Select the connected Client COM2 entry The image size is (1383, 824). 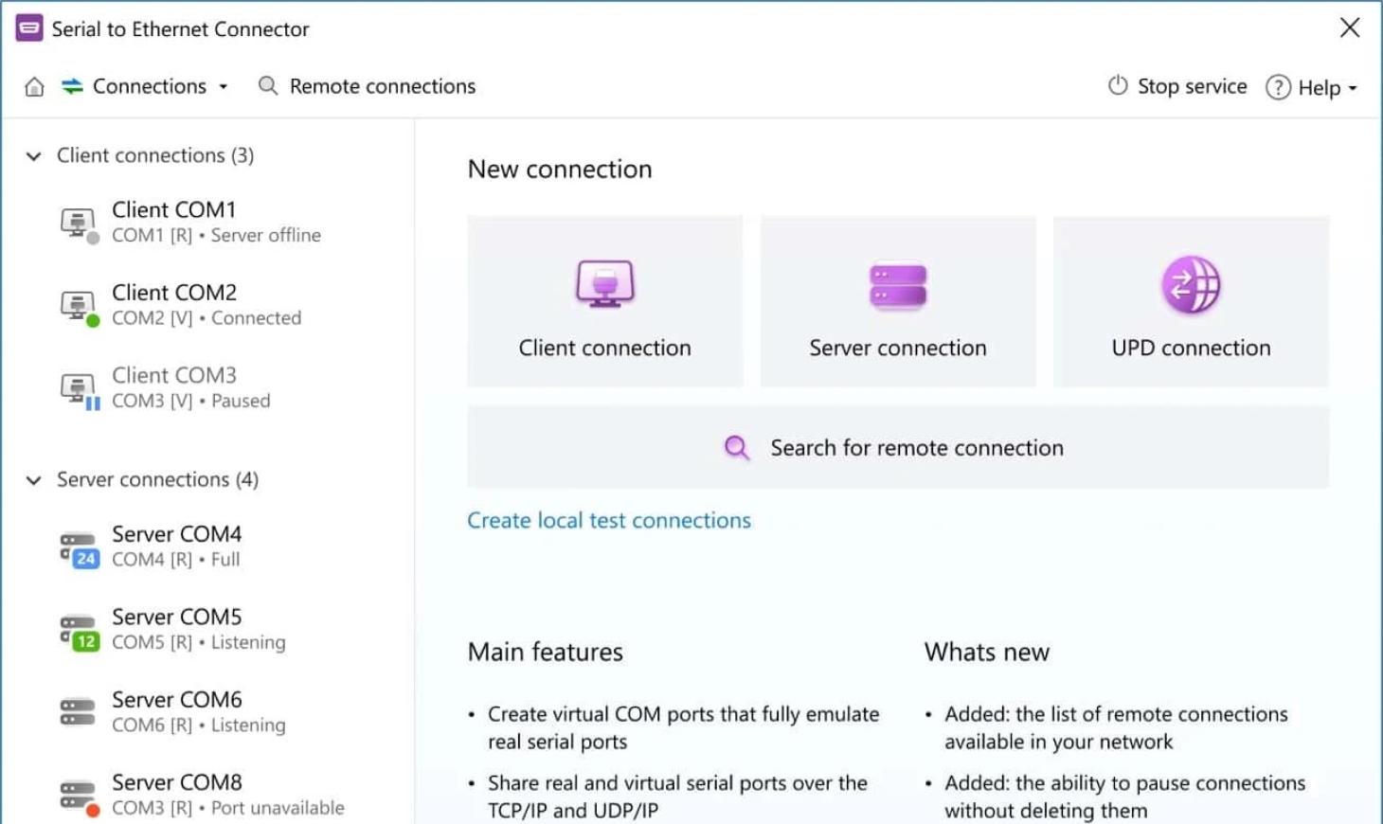tap(206, 304)
